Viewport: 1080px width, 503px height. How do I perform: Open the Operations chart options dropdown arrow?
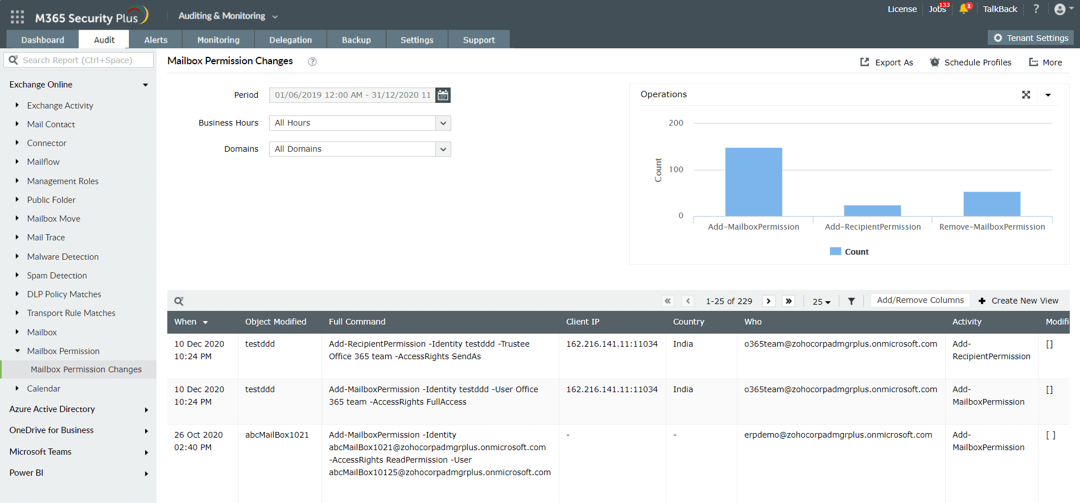(x=1048, y=95)
